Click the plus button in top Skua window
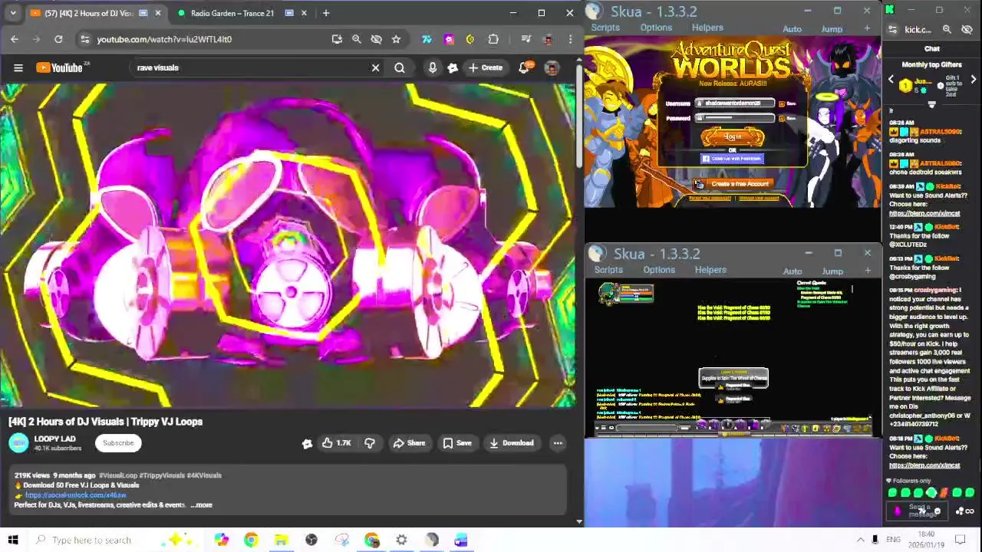The width and height of the screenshot is (982, 552). pyautogui.click(x=867, y=28)
